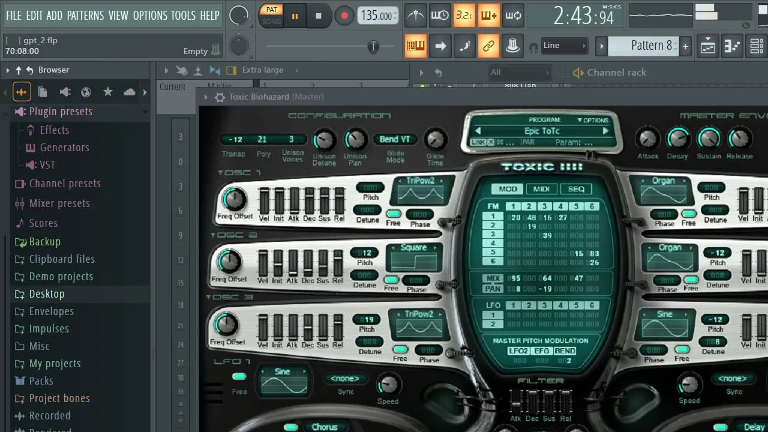
Task: Open the OPTIONS dropdown in program display
Action: (593, 120)
